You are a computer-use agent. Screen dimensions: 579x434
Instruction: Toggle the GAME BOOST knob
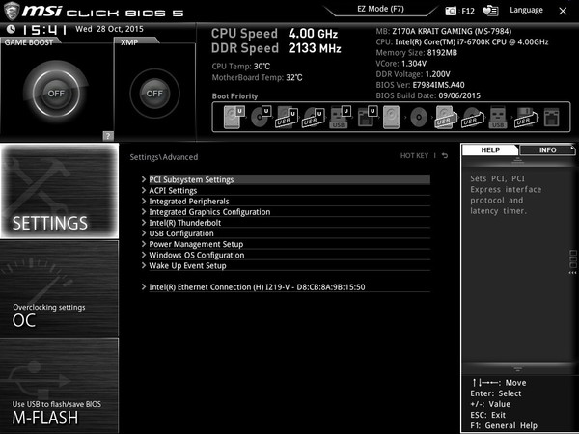[x=56, y=93]
